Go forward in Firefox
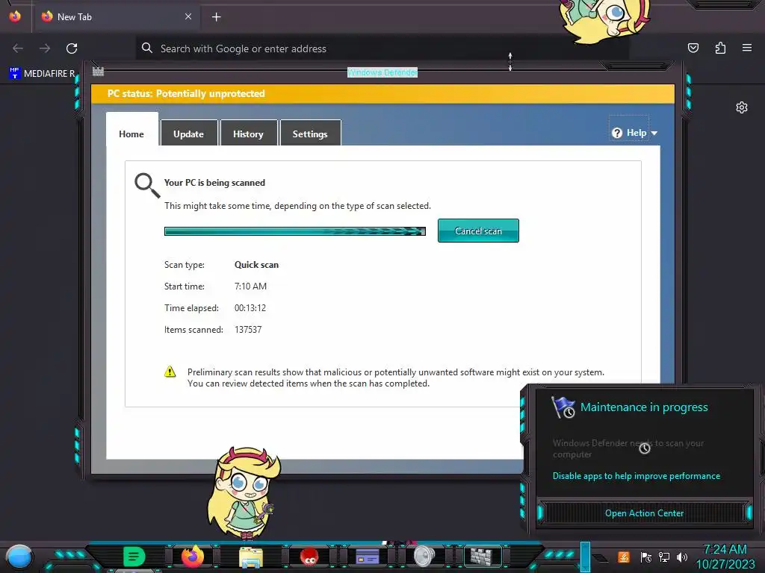 click(x=45, y=48)
